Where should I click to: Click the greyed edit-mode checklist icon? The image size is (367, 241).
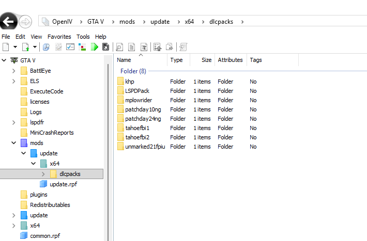click(x=58, y=47)
